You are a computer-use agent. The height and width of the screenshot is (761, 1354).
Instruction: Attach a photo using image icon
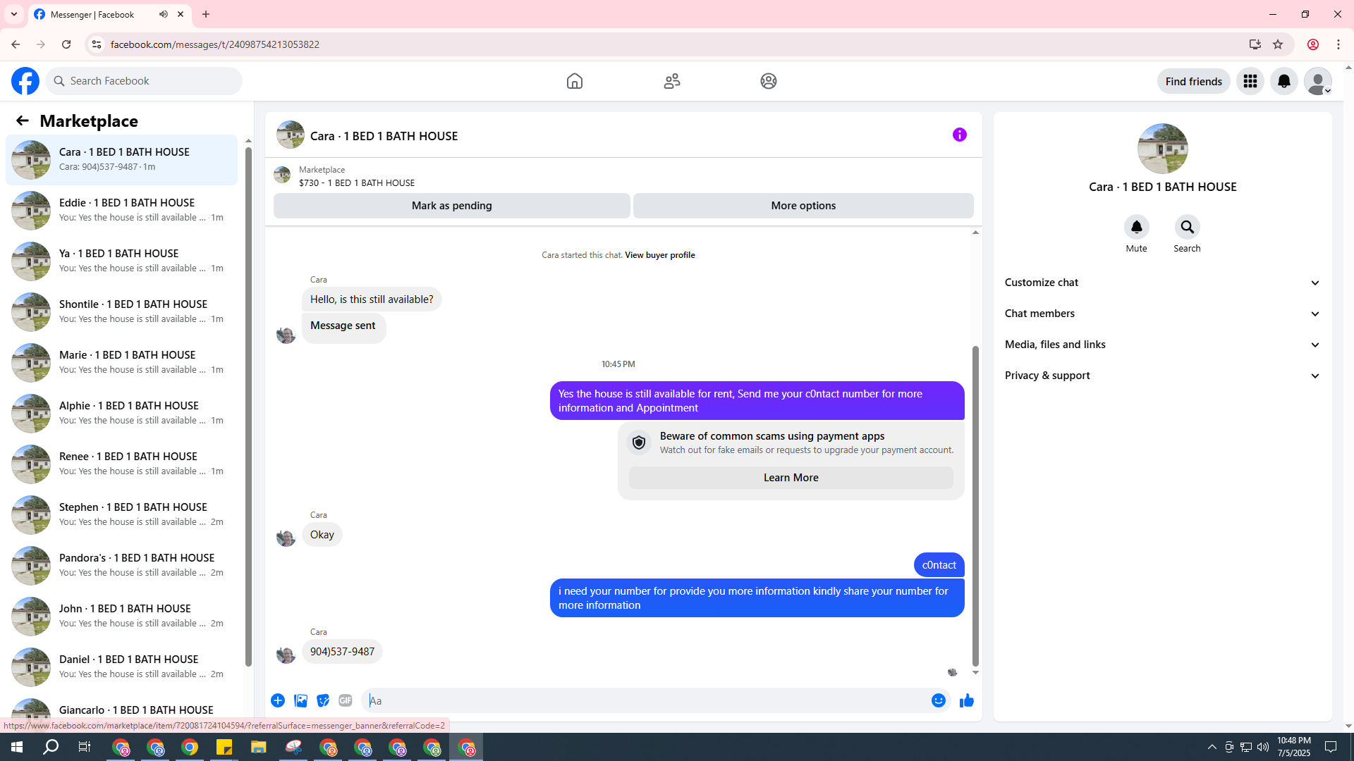(300, 700)
